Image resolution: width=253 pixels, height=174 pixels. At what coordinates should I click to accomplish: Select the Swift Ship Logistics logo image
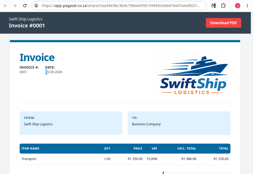(193, 75)
